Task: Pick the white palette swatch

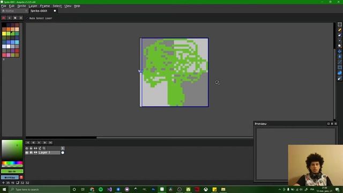Action: 9,47
